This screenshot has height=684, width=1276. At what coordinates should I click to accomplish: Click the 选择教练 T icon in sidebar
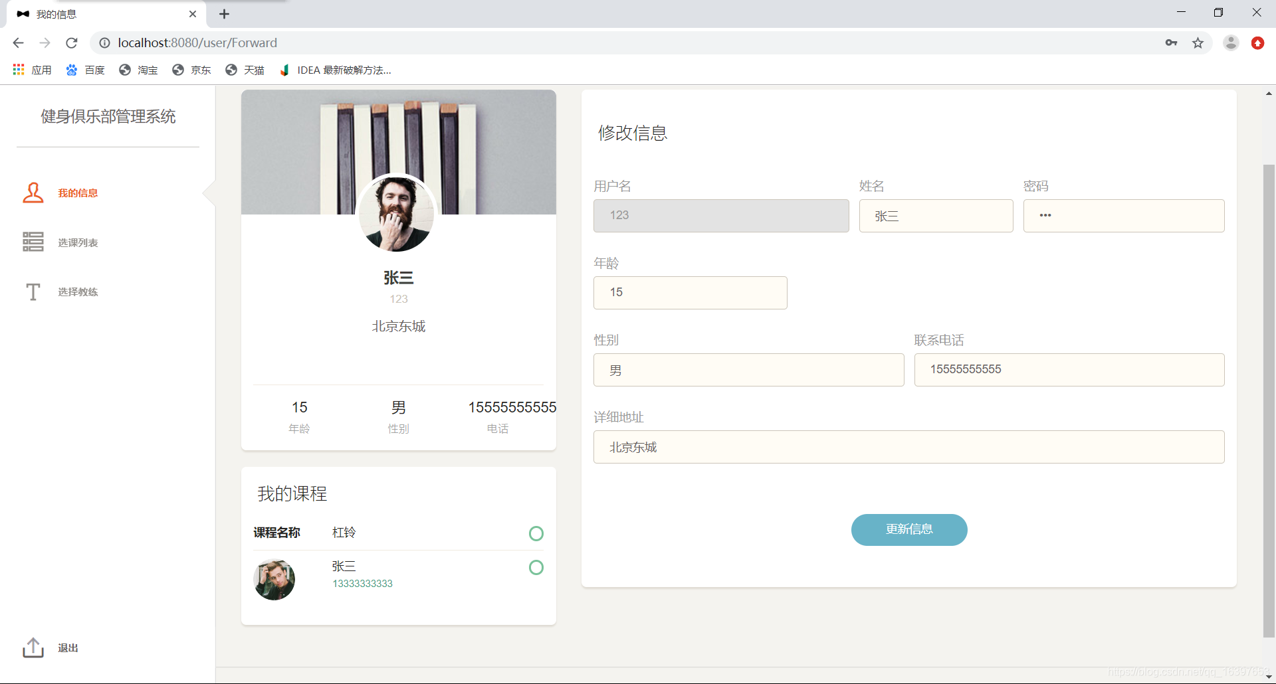pyautogui.click(x=33, y=292)
